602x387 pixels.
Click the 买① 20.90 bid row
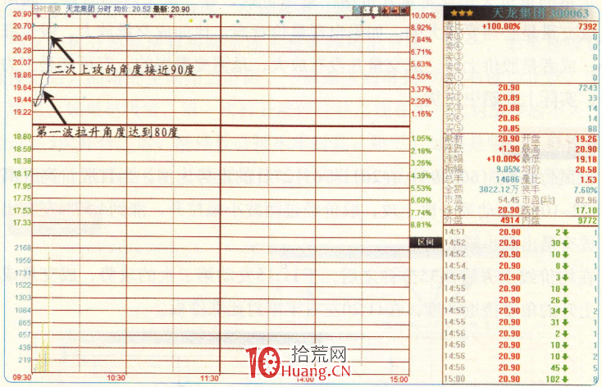(521, 88)
